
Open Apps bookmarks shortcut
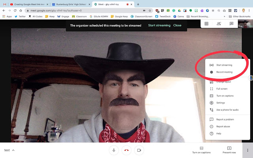(x=7, y=17)
